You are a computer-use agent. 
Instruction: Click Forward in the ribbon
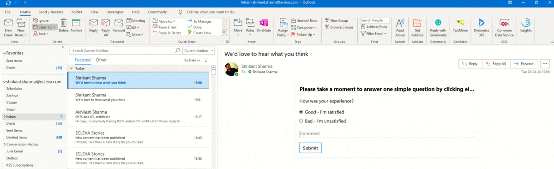119,26
